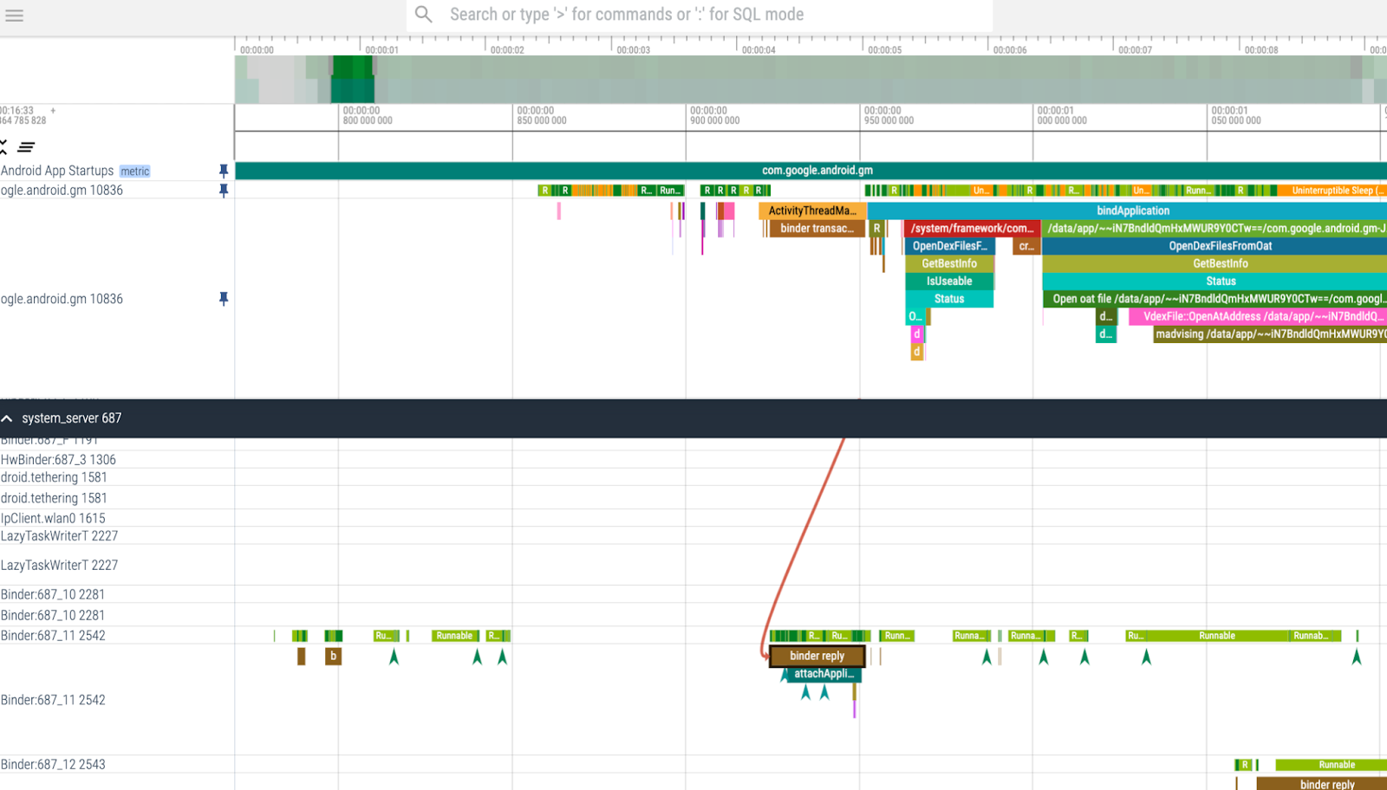Select the ActivityThreadMa... slice
The height and width of the screenshot is (790, 1387).
click(x=811, y=210)
